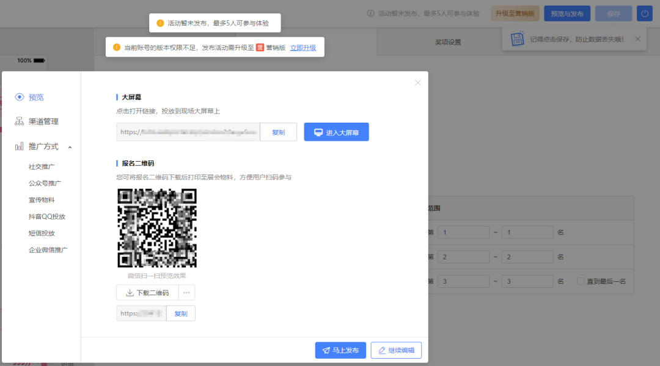Click first row start rank field
This screenshot has width=660, height=366.
point(463,232)
